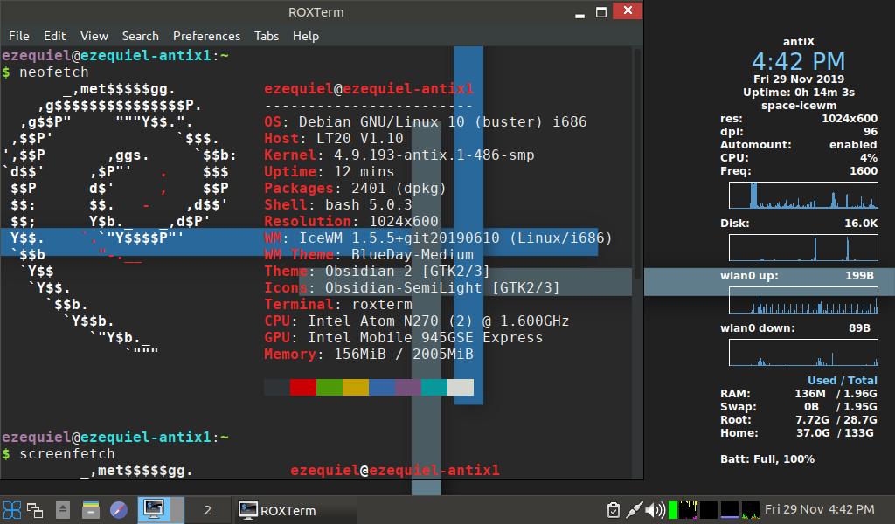This screenshot has height=524, width=895.
Task: Click the conky 'Home: 37.0G / 133G' row
Action: [797, 433]
